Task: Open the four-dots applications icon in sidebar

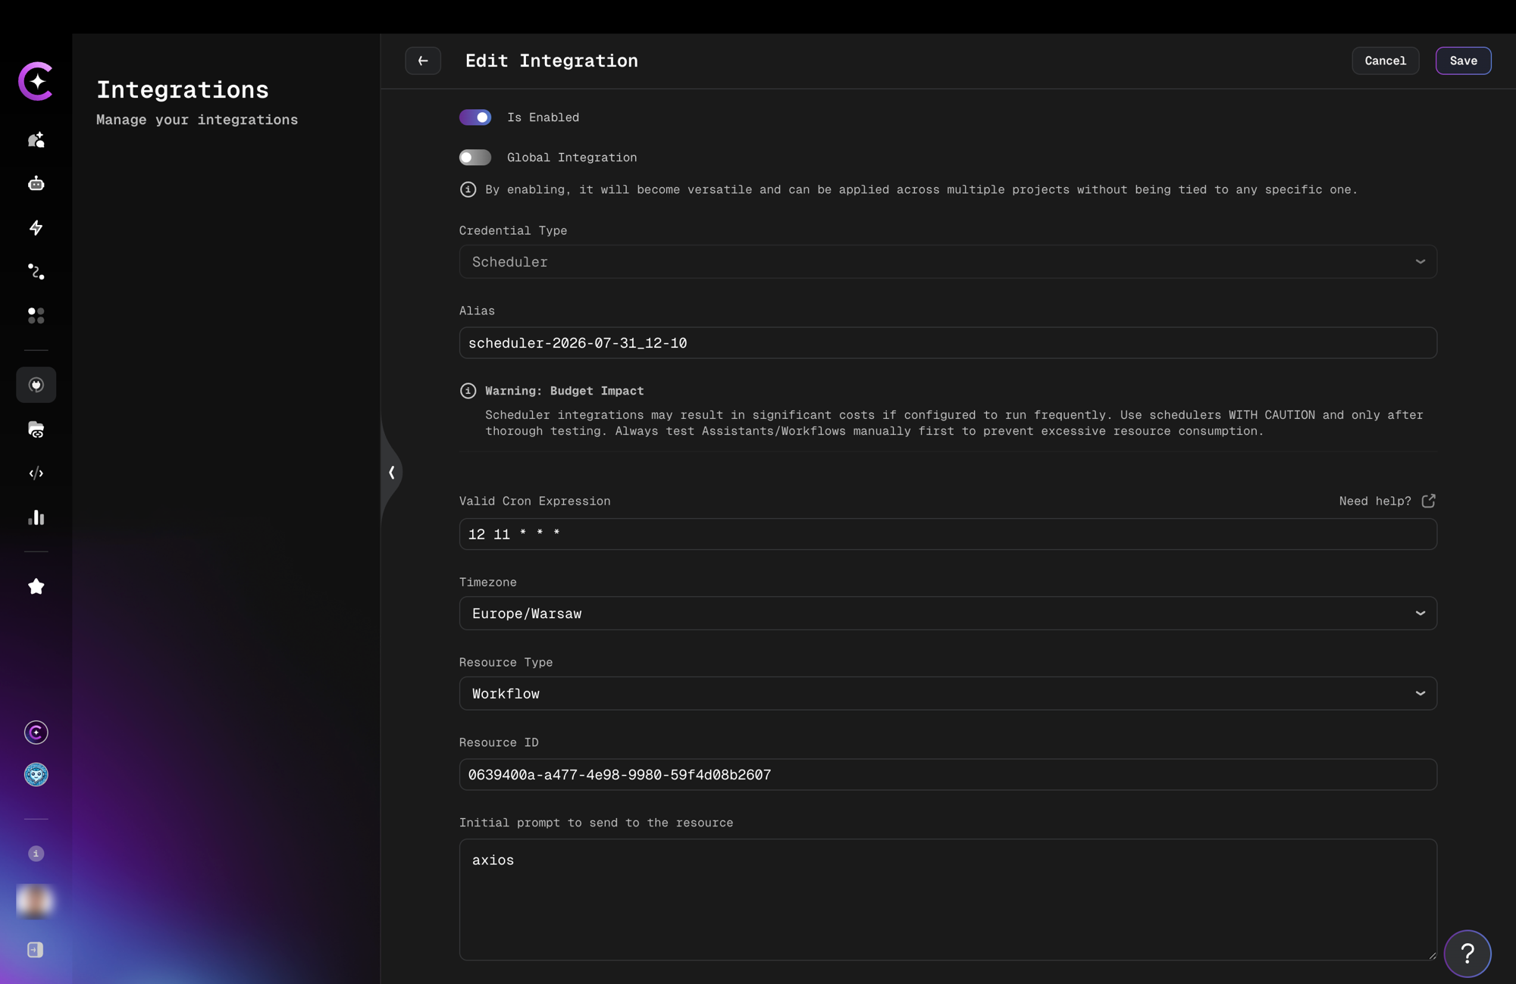Action: [36, 315]
